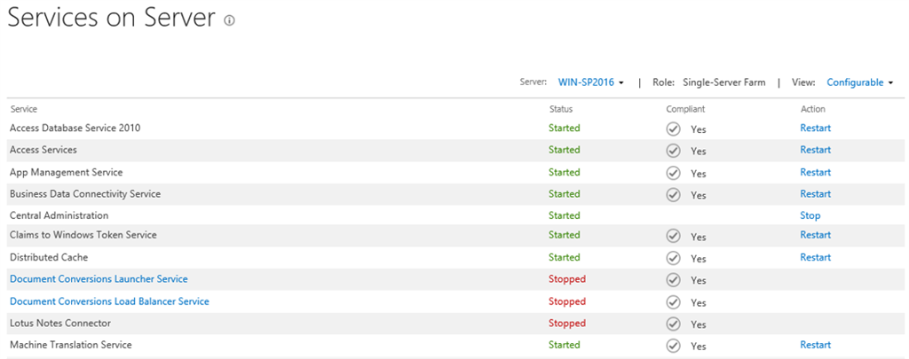Click the Service column header
909x359 pixels.
coord(24,109)
